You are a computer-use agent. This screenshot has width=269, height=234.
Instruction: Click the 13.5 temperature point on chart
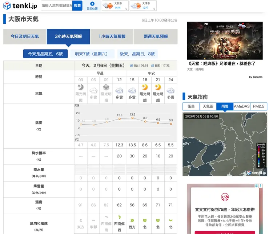[x=132, y=118]
